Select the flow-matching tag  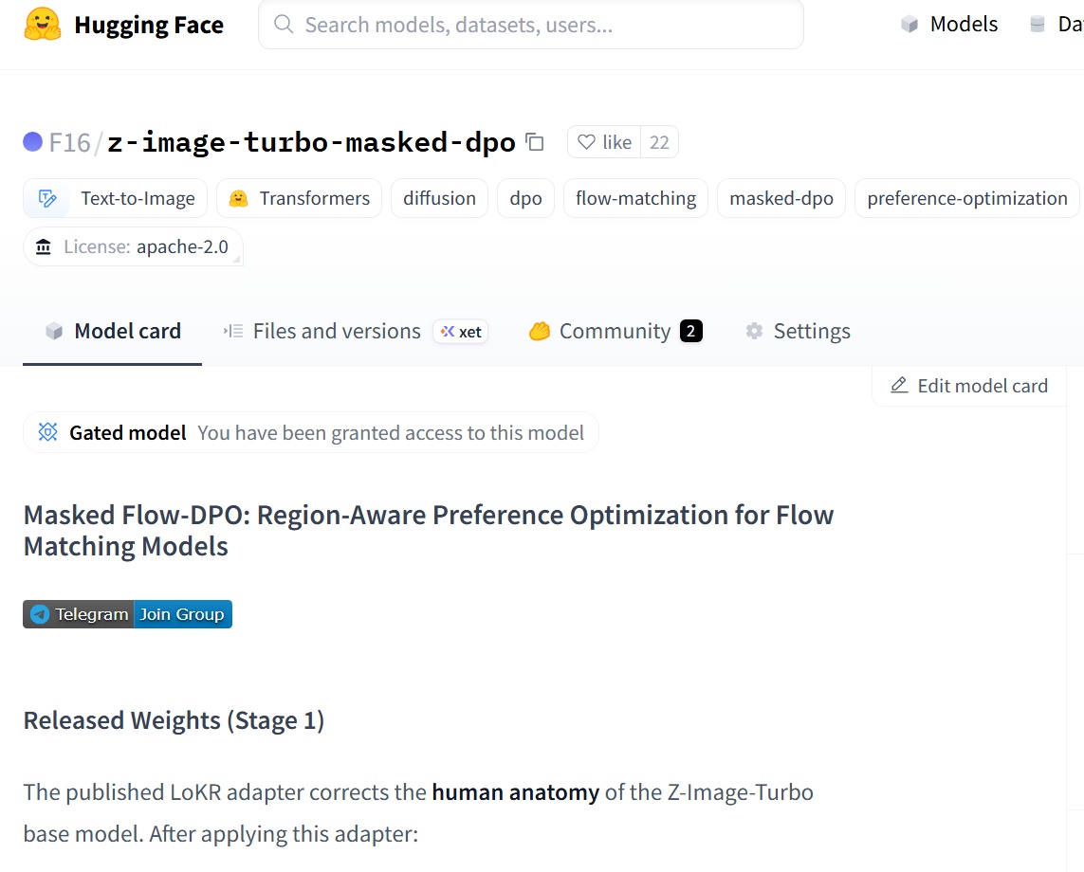coord(635,198)
